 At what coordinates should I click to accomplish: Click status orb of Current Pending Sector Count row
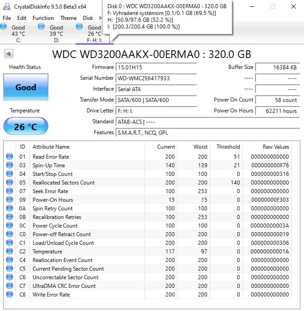(x=10, y=268)
